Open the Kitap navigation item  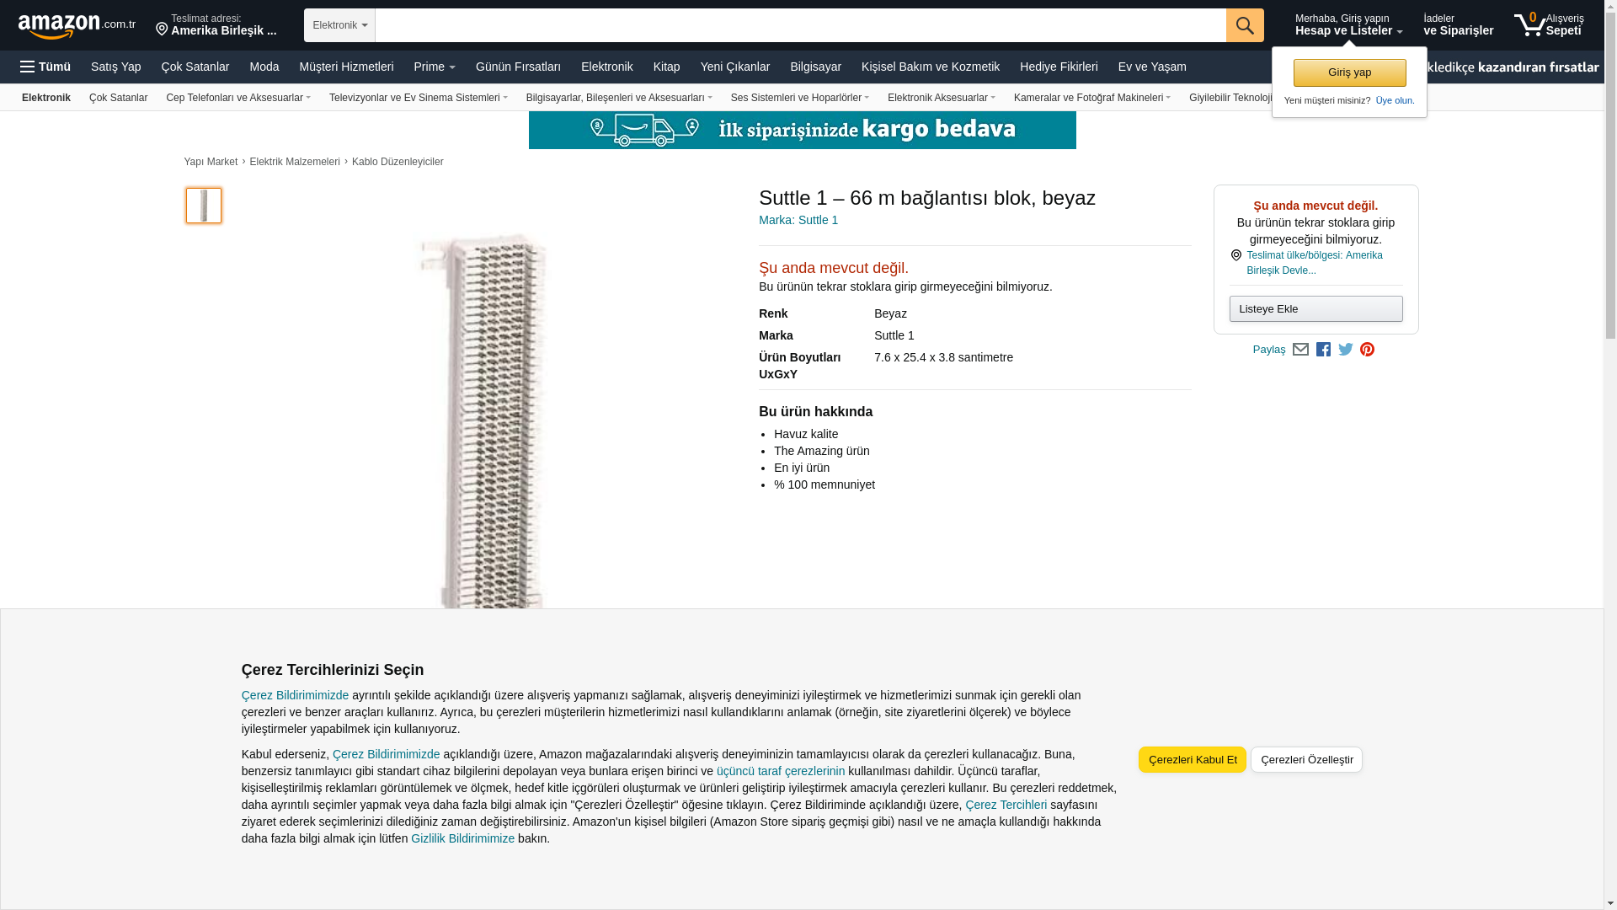point(666,67)
